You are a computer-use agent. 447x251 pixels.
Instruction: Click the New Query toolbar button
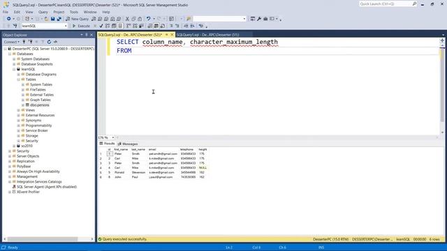77,19
